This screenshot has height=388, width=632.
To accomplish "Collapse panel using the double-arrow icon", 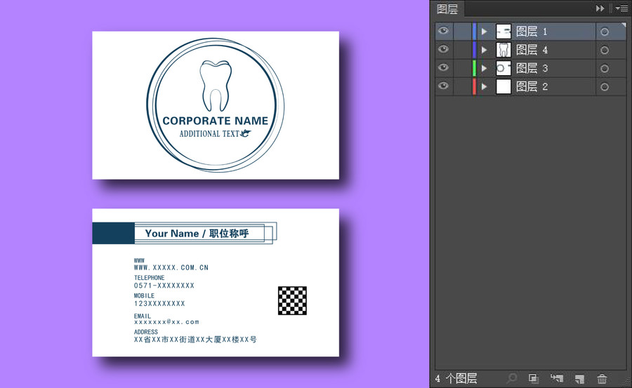I will tap(600, 8).
